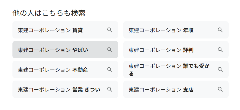Open the 東建コーポレーション 支店 suggestion
This screenshot has width=240, height=110.
point(161,89)
